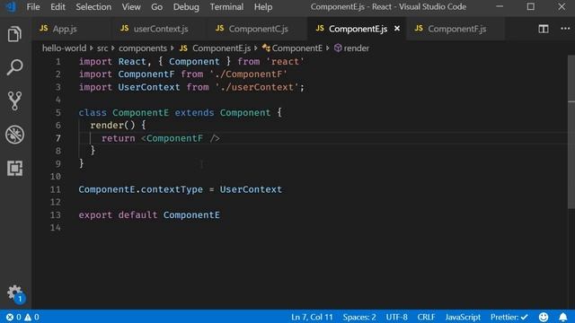
Task: Click the VS Code logo icon
Action: [x=12, y=7]
